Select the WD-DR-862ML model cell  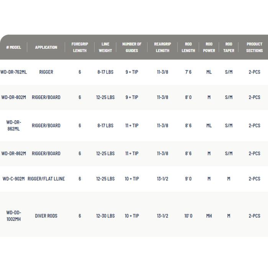14,126
